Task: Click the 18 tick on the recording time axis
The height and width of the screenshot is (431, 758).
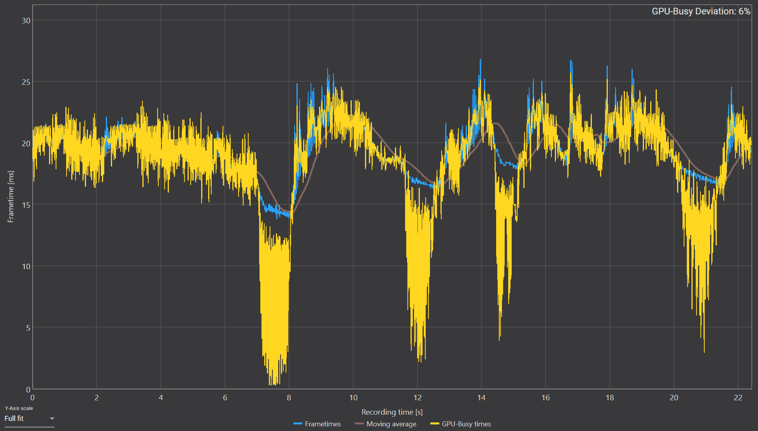Action: [610, 398]
